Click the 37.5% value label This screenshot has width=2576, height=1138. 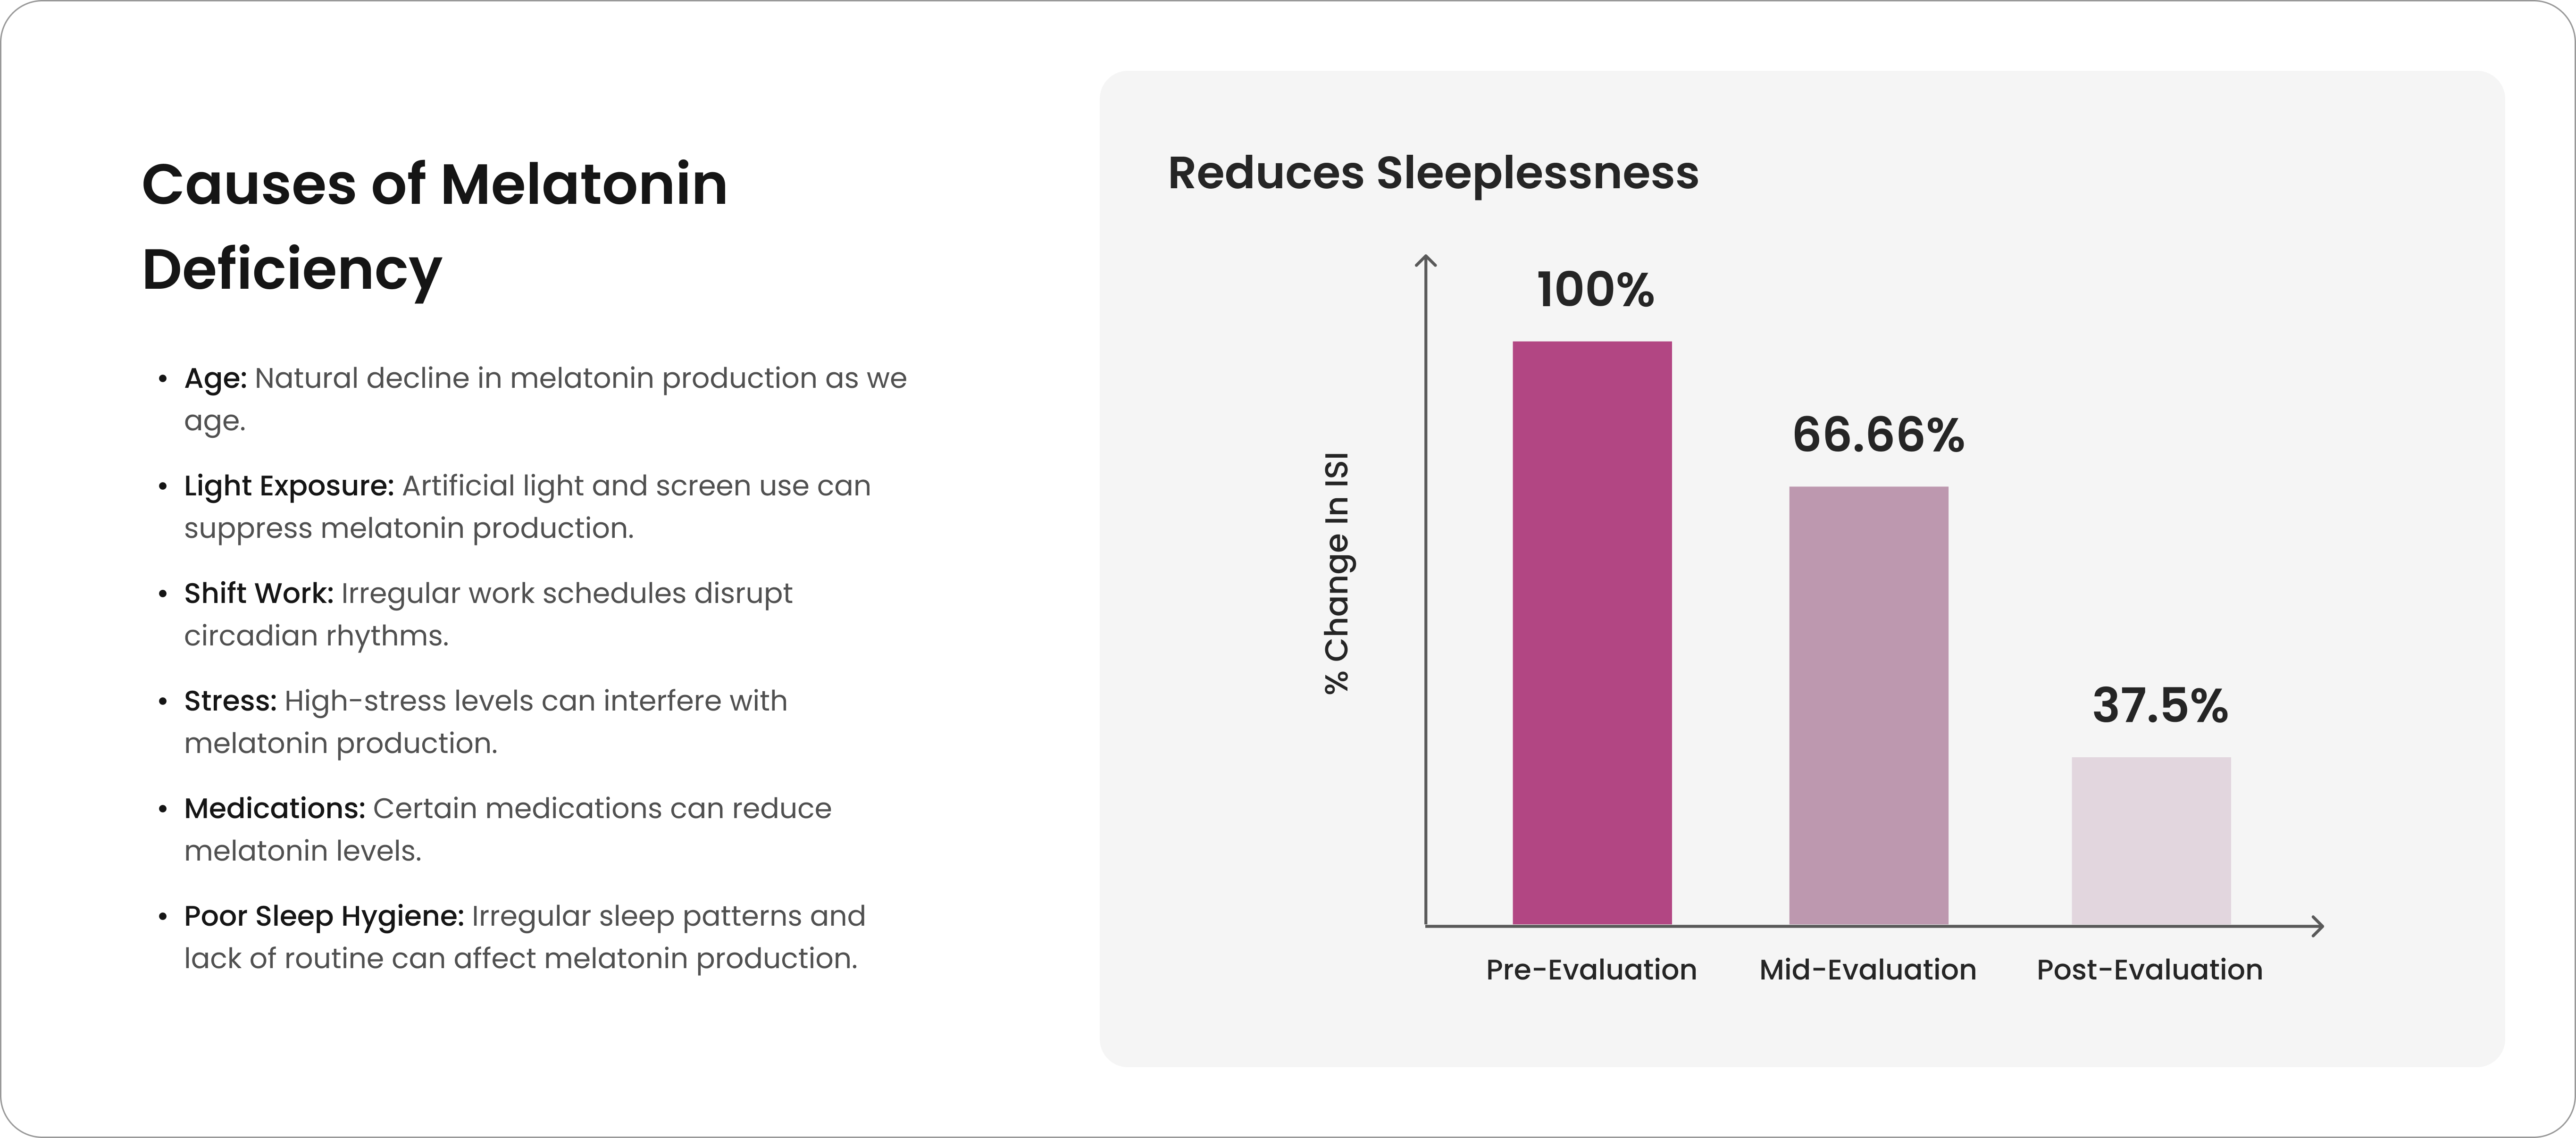coord(2159,706)
